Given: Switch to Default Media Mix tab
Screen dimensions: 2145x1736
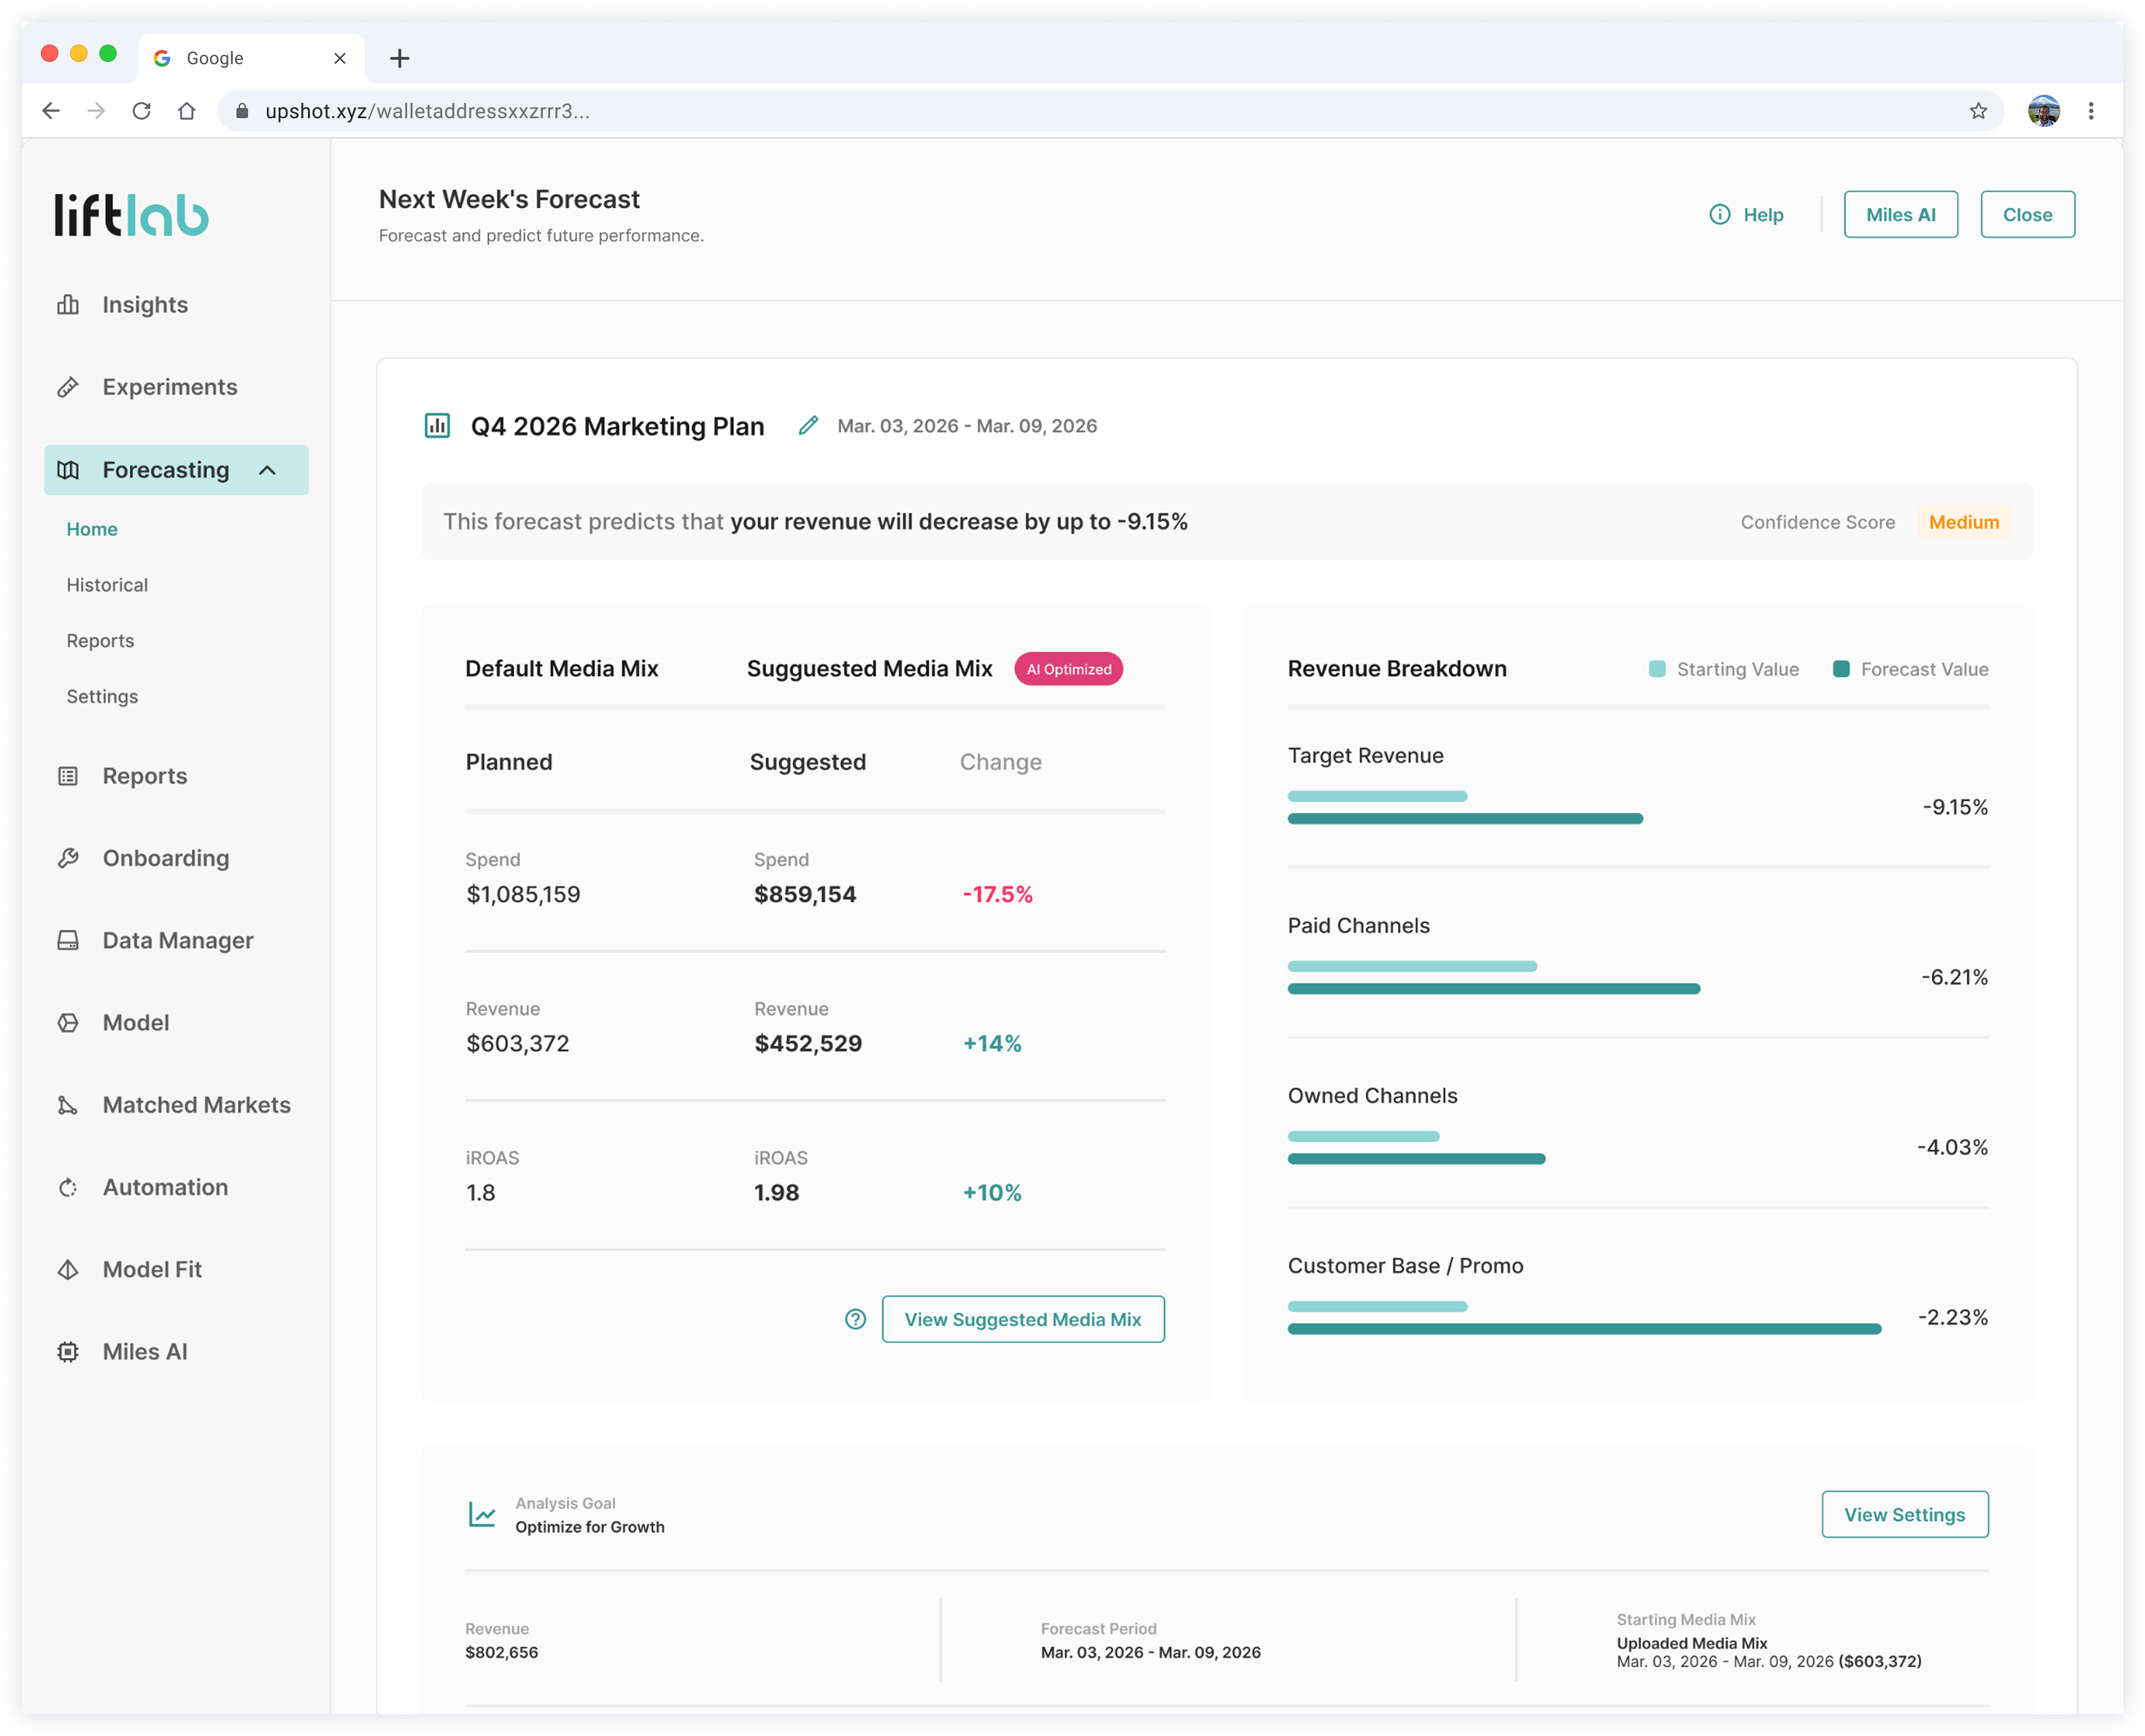Looking at the screenshot, I should [x=561, y=669].
